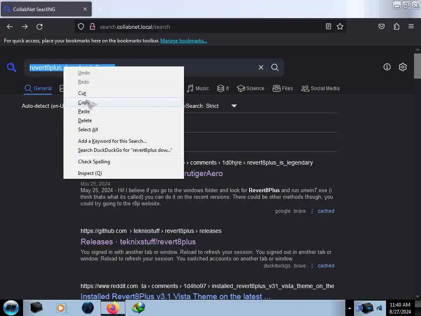Viewport: 421px width, 316px height.
Task: Clear the search query with X
Action: click(x=261, y=67)
